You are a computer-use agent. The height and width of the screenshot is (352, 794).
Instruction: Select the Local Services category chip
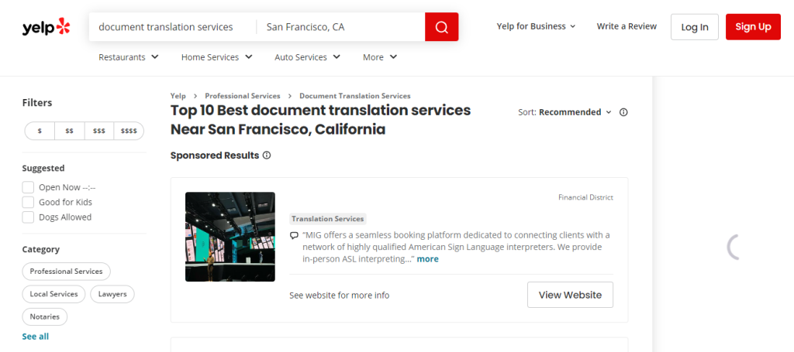click(x=54, y=294)
